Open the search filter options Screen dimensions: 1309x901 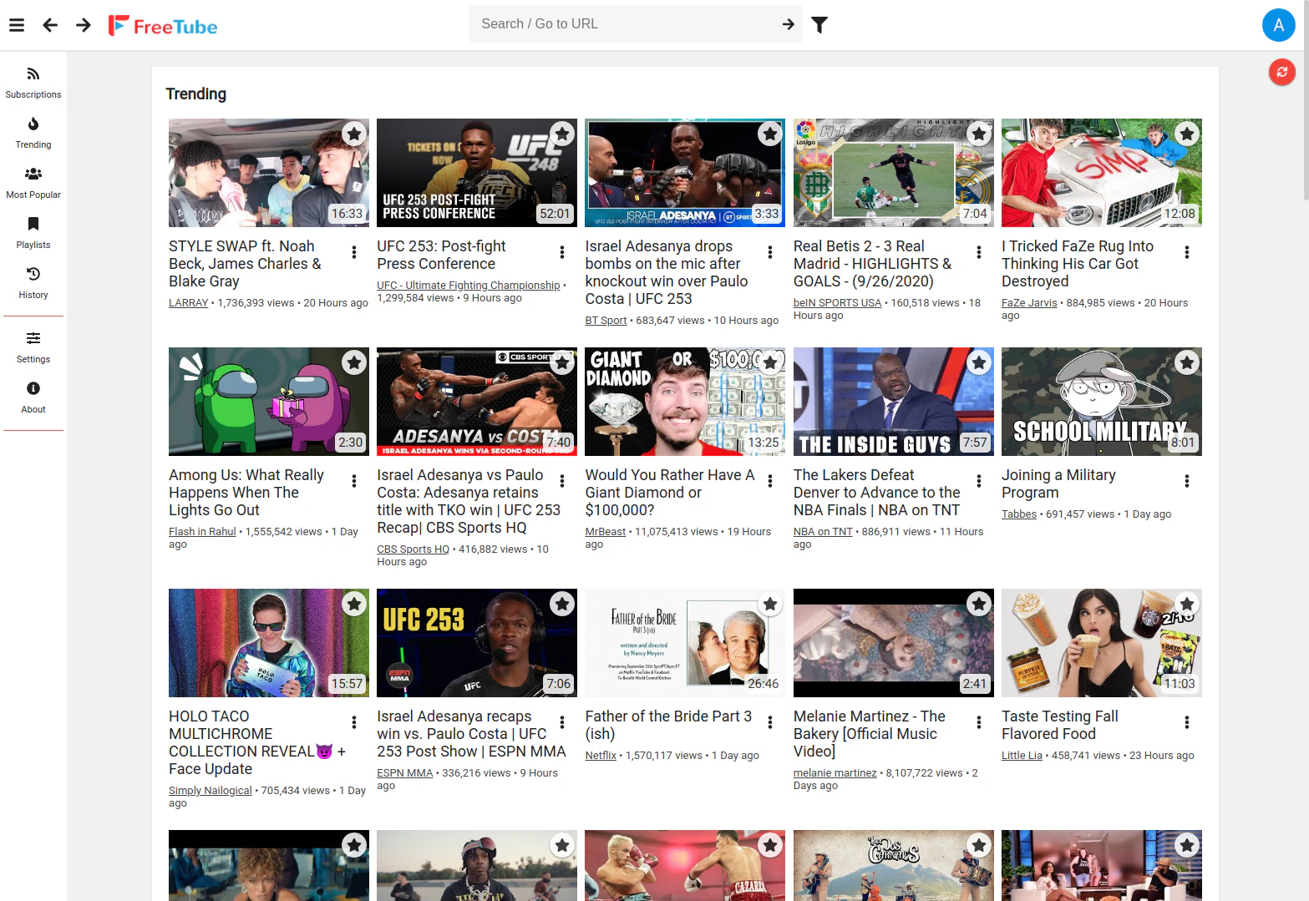point(819,25)
